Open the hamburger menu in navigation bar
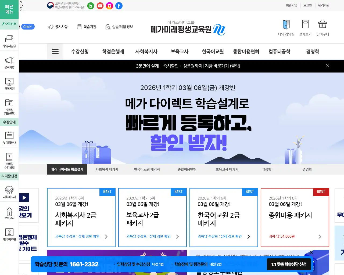This screenshot has height=275, width=344. [x=55, y=51]
